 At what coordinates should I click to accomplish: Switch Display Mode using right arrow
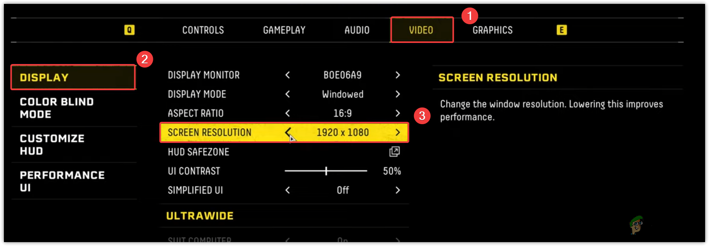point(398,94)
